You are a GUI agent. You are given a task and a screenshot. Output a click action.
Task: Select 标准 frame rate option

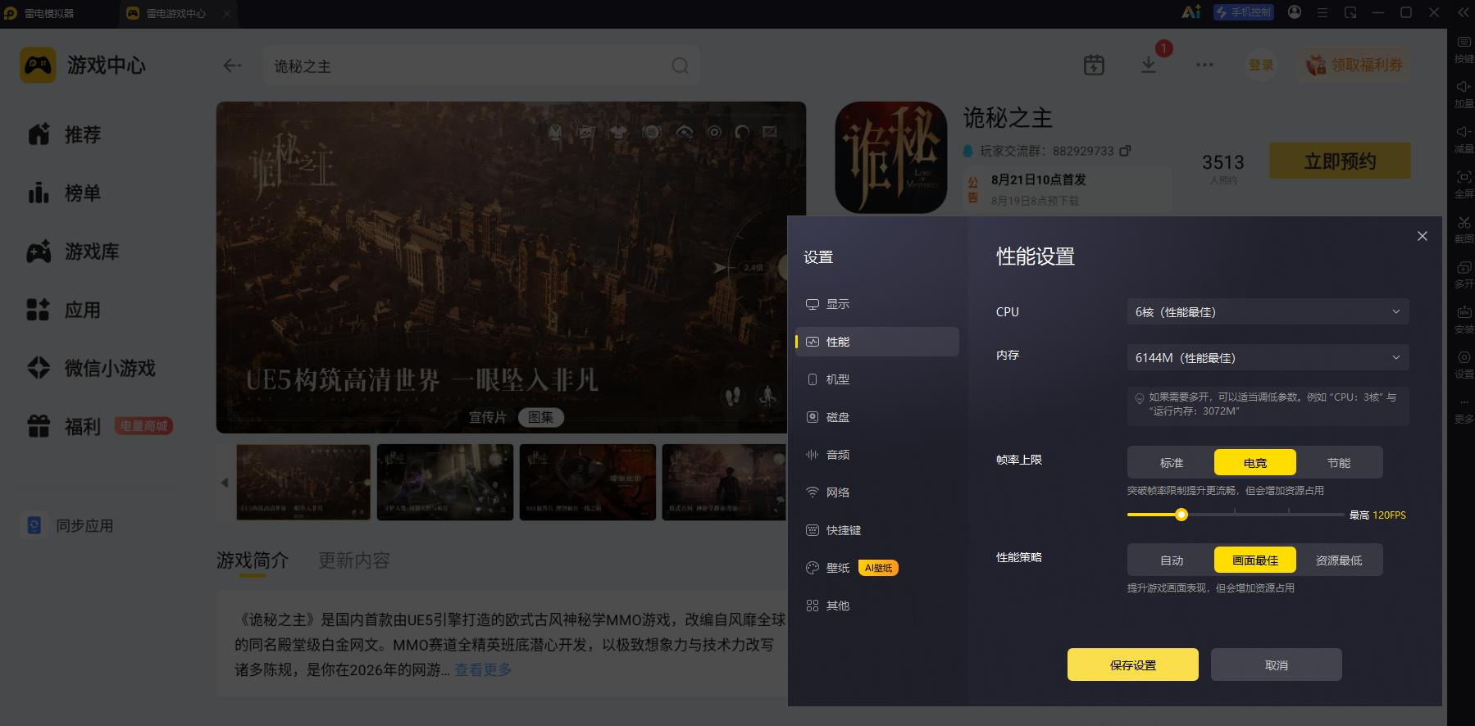pyautogui.click(x=1172, y=463)
